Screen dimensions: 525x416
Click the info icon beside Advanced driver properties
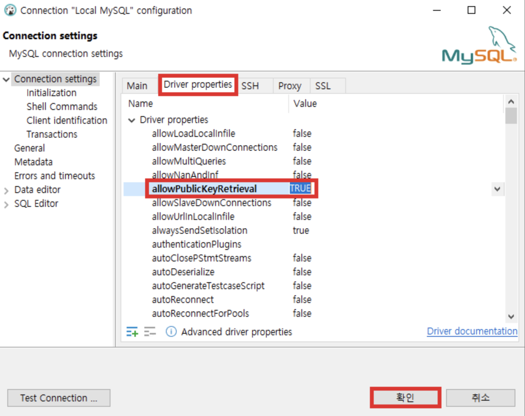pyautogui.click(x=171, y=331)
